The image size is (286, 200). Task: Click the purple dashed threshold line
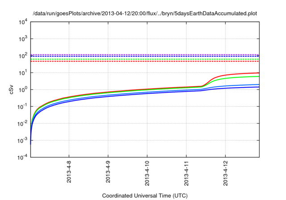pos(145,54)
